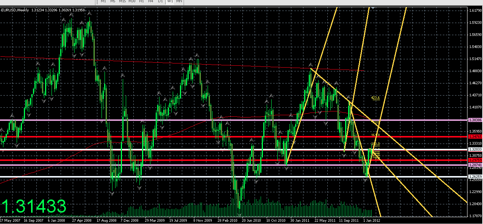The width and height of the screenshot is (483, 224).
Task: Click the 1.26259 white price level tag
Action: tap(475, 176)
